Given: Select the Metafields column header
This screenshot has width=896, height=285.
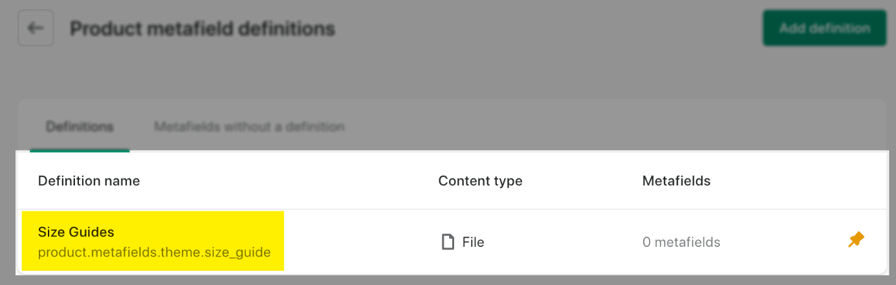Looking at the screenshot, I should (676, 181).
